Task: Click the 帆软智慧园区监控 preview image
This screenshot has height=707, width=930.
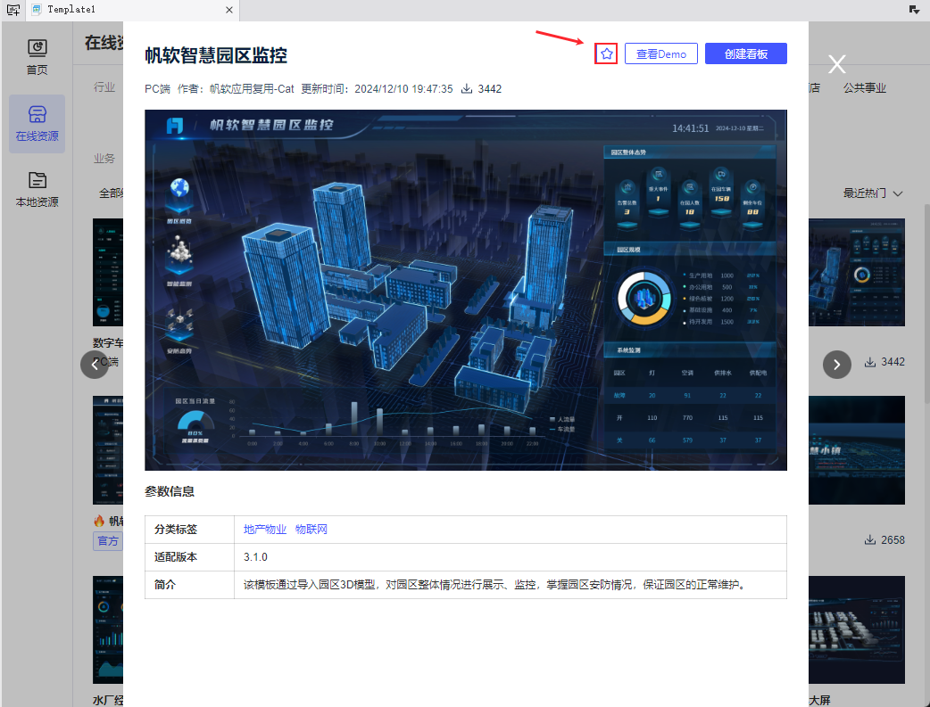Action: click(466, 291)
